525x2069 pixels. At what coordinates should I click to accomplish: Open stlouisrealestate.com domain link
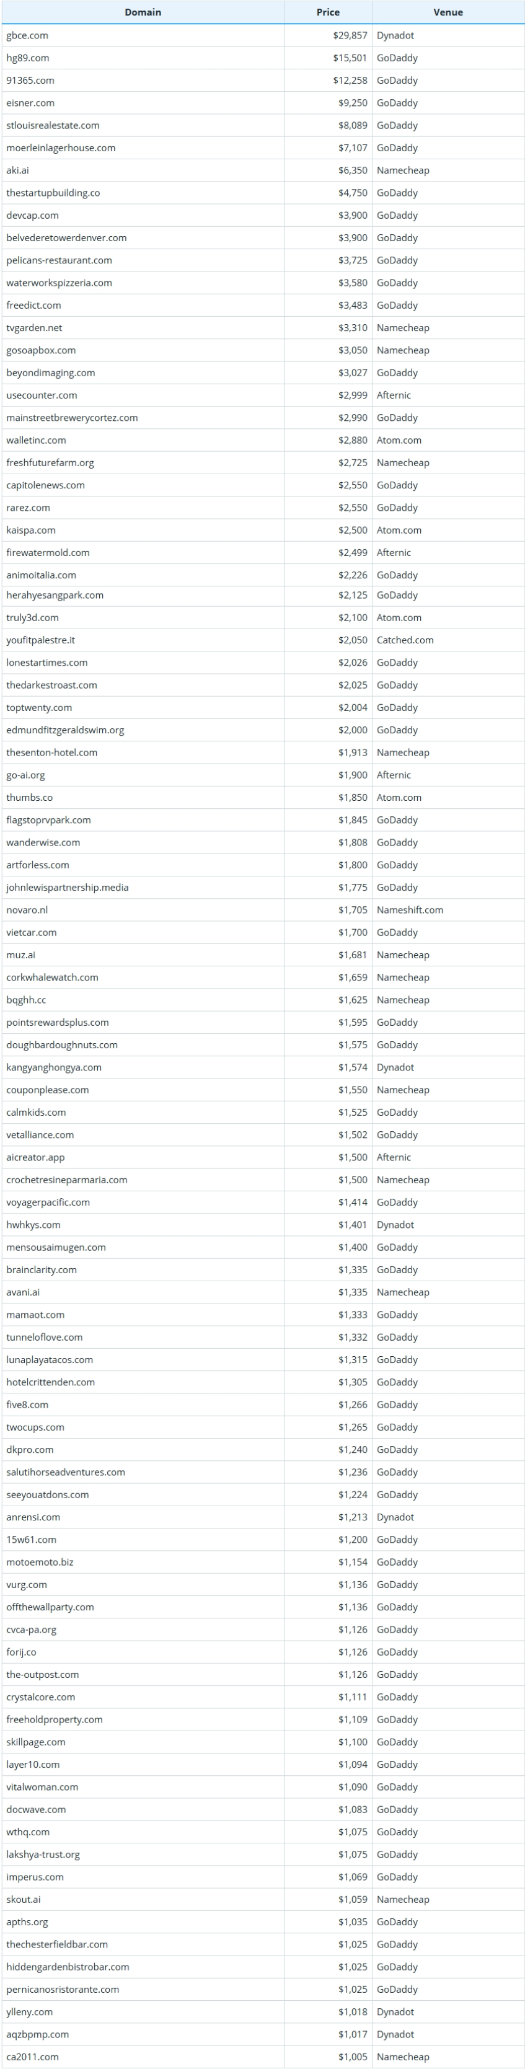tap(52, 125)
